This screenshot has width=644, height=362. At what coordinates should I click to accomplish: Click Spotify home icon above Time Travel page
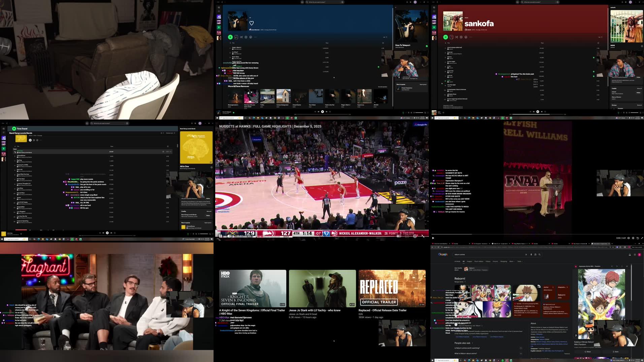[87, 123]
